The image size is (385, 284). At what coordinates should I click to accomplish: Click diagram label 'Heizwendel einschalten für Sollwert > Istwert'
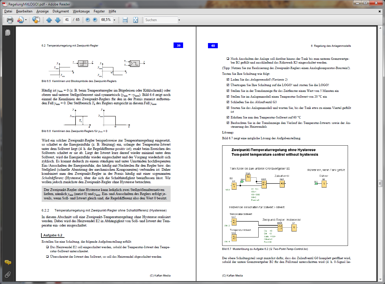(x=257, y=207)
